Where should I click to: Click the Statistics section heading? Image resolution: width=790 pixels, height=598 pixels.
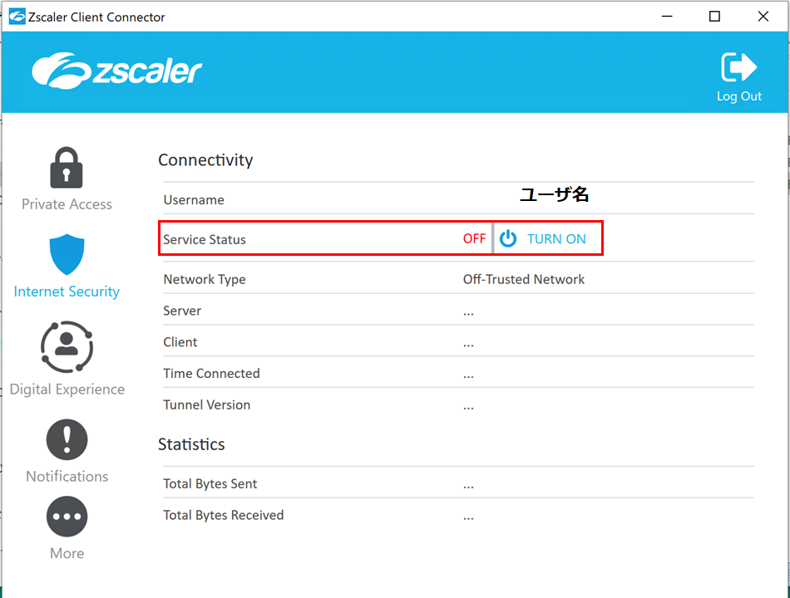pyautogui.click(x=191, y=444)
